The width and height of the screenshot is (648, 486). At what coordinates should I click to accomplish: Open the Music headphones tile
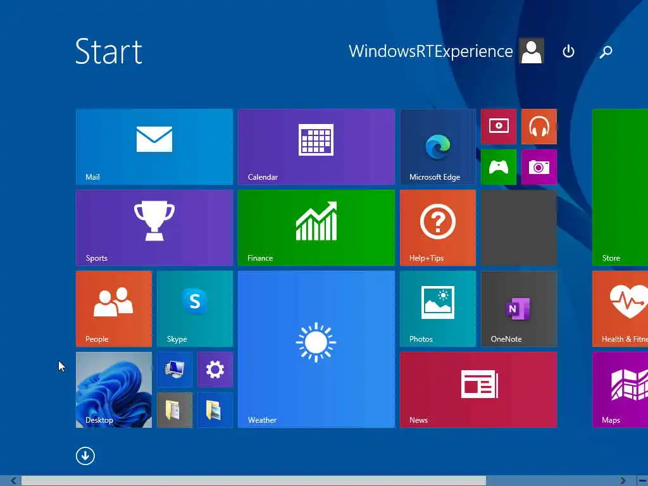(539, 127)
